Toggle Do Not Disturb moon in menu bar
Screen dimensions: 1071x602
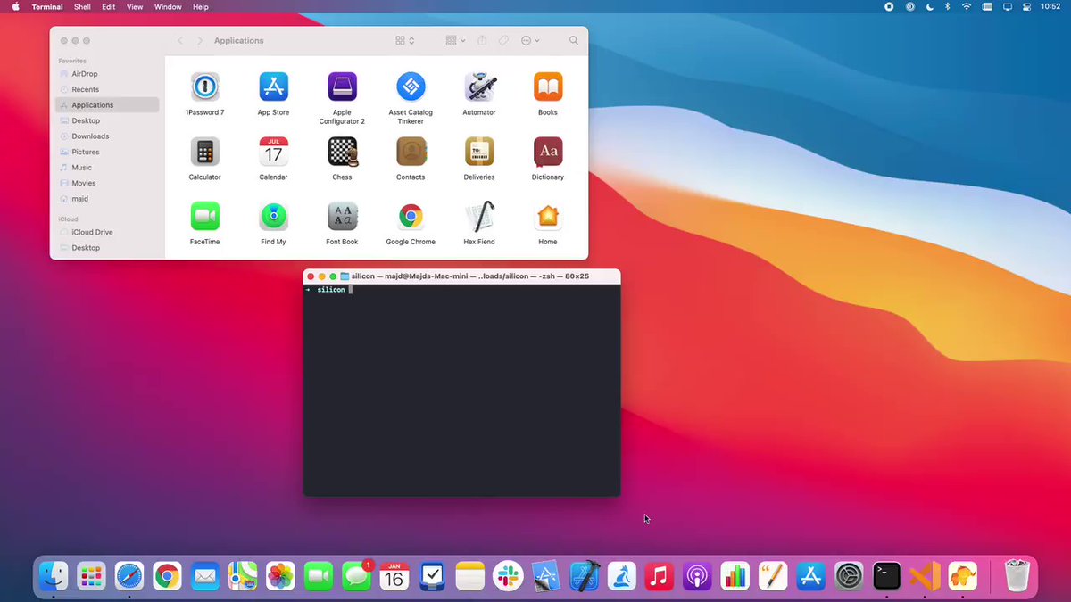[x=928, y=7]
